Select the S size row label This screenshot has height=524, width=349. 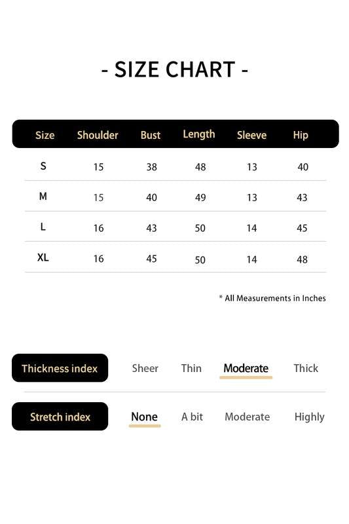(43, 166)
